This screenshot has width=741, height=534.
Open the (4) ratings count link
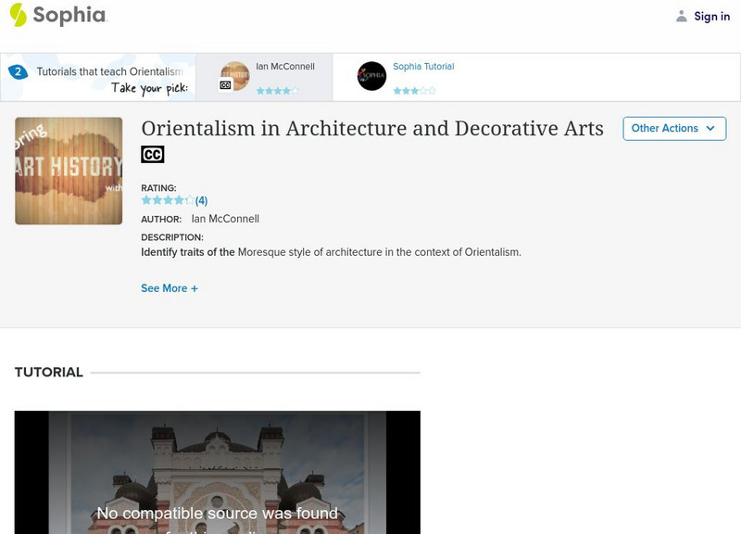pos(201,200)
